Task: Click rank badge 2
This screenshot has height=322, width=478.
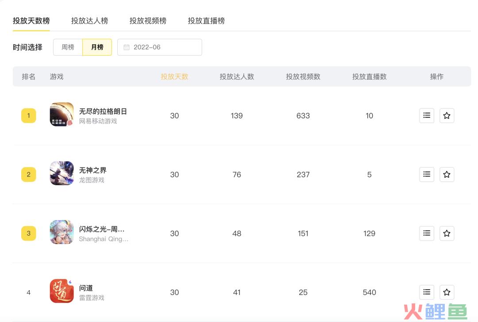Action: click(29, 174)
